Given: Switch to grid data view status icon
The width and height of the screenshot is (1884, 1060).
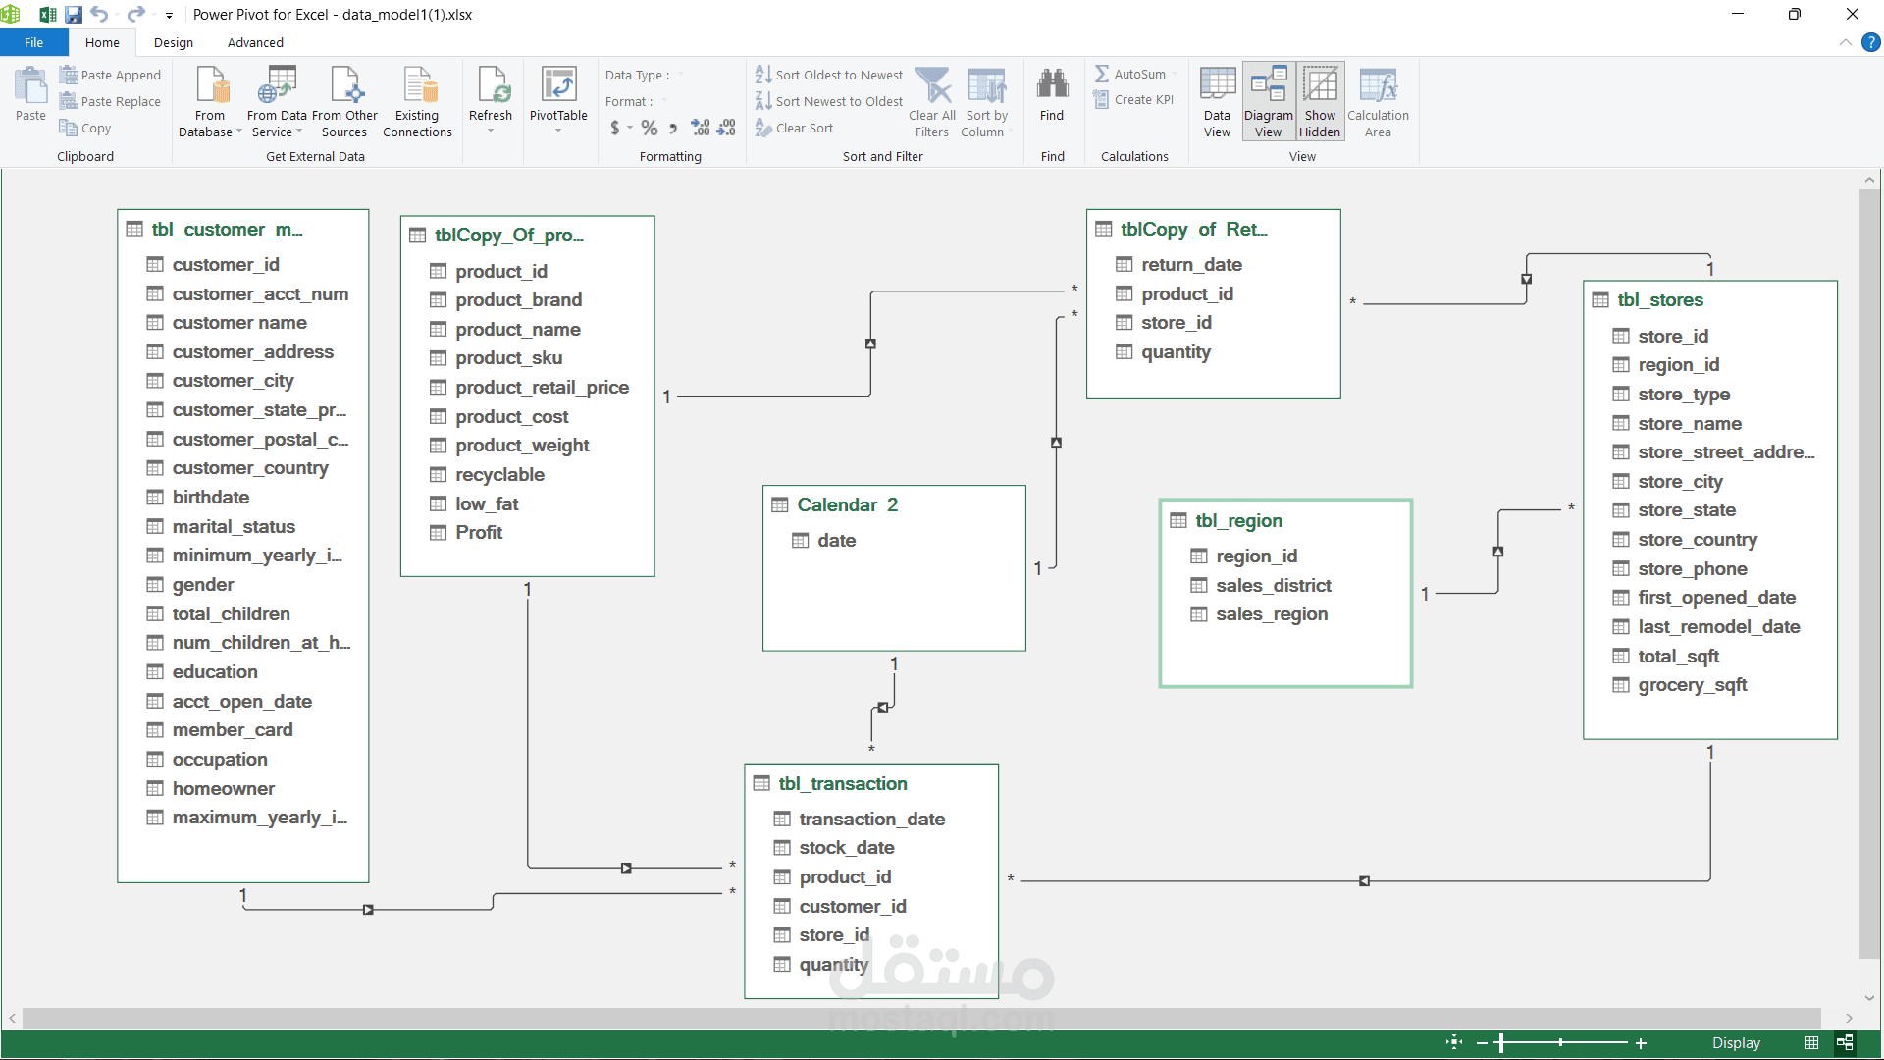Looking at the screenshot, I should tap(1811, 1042).
